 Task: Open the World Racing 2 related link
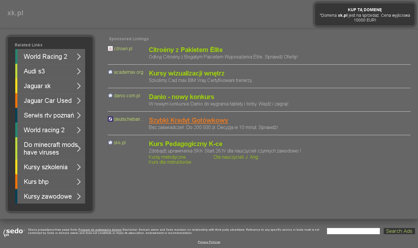(50, 57)
